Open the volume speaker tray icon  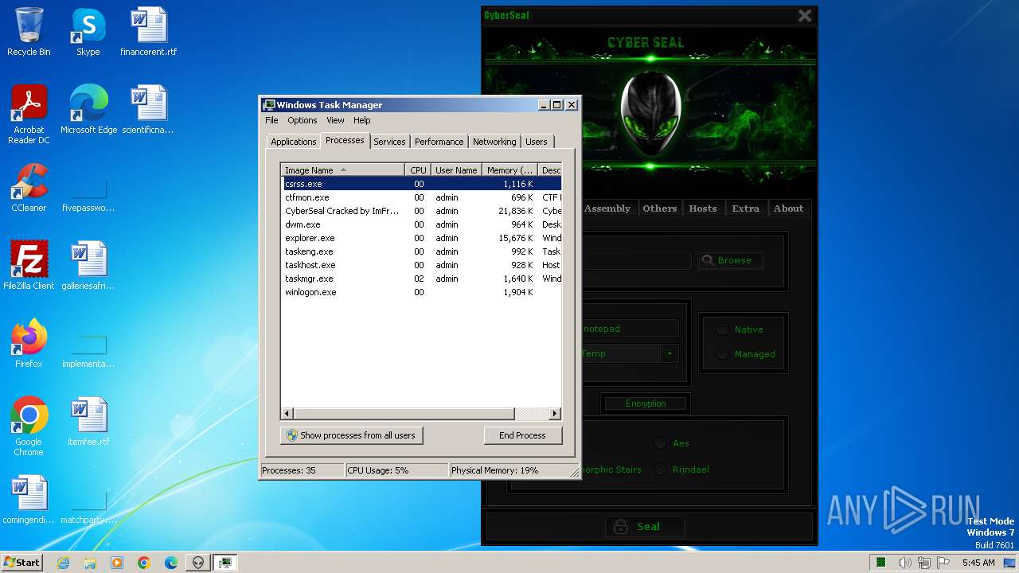coord(905,563)
